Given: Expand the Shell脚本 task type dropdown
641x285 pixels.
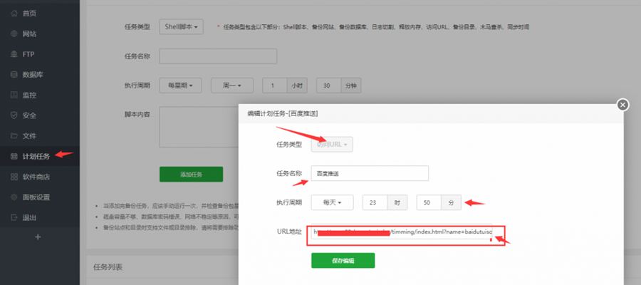Looking at the screenshot, I should point(181,27).
